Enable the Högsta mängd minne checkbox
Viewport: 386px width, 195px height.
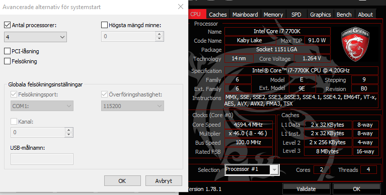(x=104, y=25)
